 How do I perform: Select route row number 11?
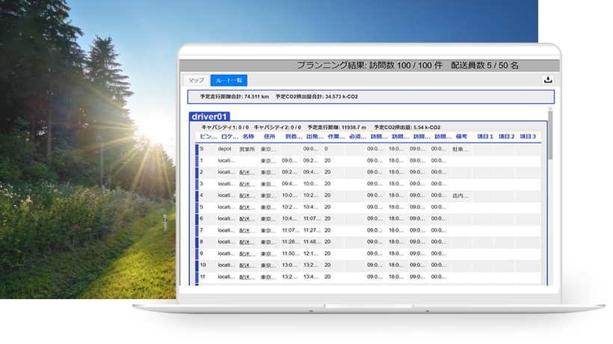click(x=369, y=277)
